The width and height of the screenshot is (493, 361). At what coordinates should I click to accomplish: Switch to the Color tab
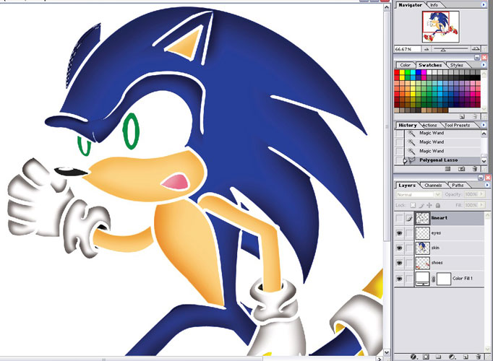tap(406, 65)
